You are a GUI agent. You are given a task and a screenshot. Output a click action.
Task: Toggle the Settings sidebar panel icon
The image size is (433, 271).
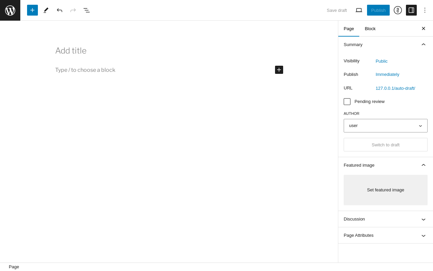click(411, 10)
